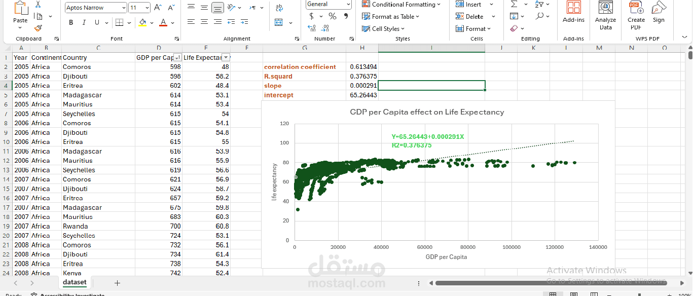Center text horizontally

pos(204,22)
